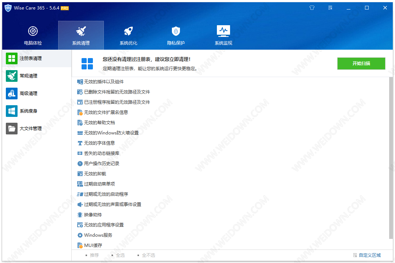The width and height of the screenshot is (395, 263).
Task: Click the green 开始扫描 button
Action: pyautogui.click(x=361, y=64)
